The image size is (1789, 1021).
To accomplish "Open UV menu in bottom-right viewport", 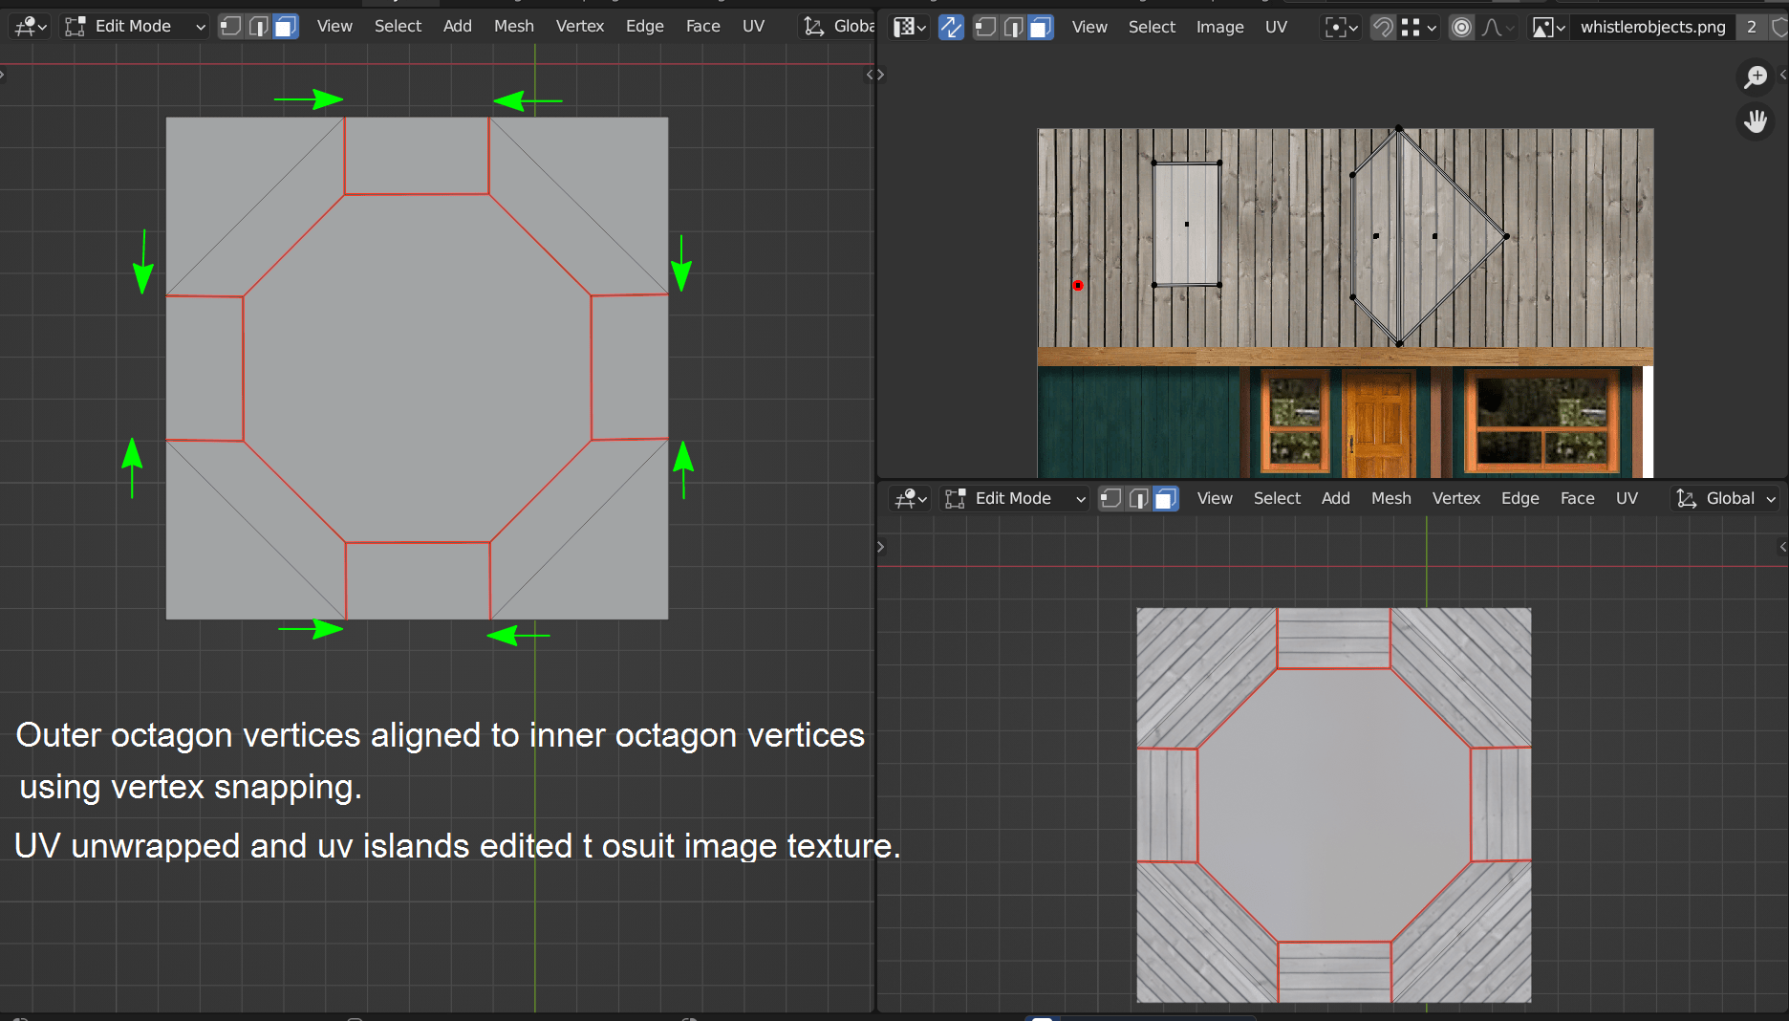I will click(1627, 499).
